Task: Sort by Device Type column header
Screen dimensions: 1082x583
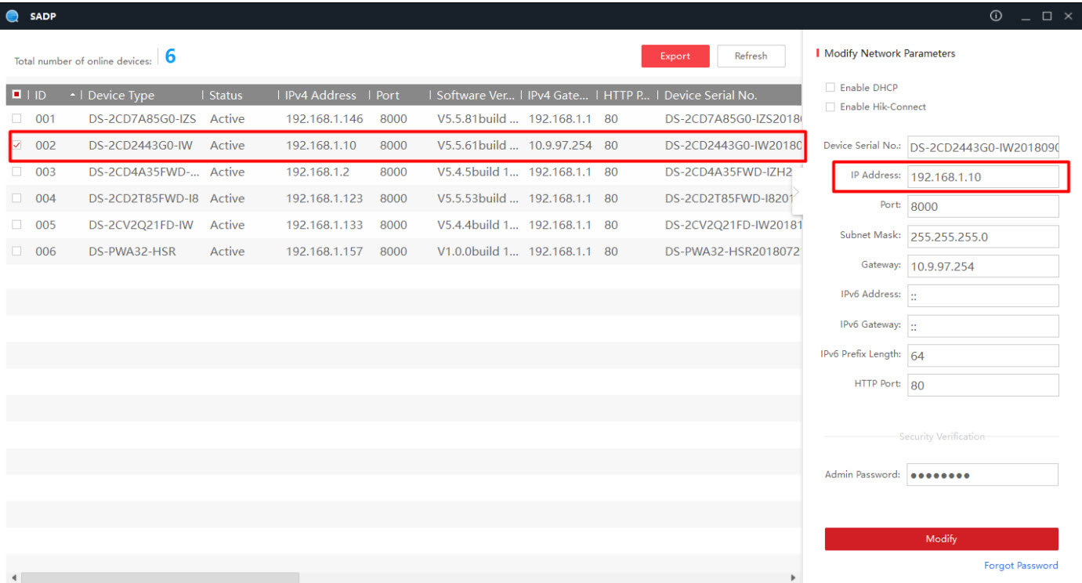Action: (121, 95)
